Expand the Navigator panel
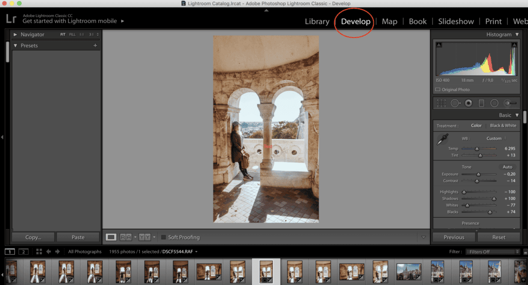 [x=15, y=34]
